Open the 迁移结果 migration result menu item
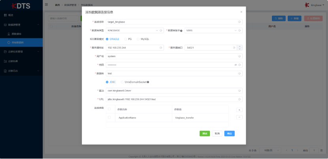Image resolution: width=328 pixels, height=159 pixels. 21,61
